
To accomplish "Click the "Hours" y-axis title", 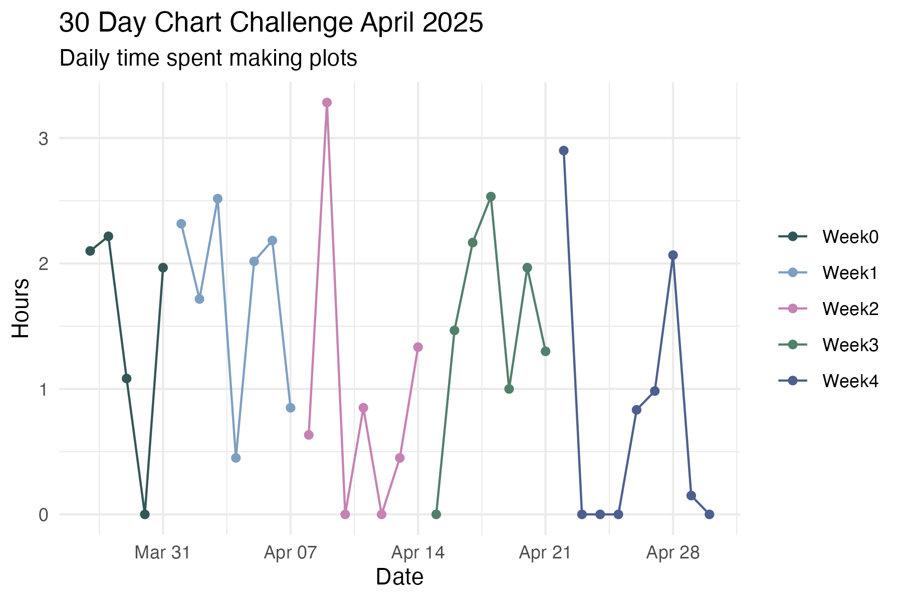I will (21, 308).
